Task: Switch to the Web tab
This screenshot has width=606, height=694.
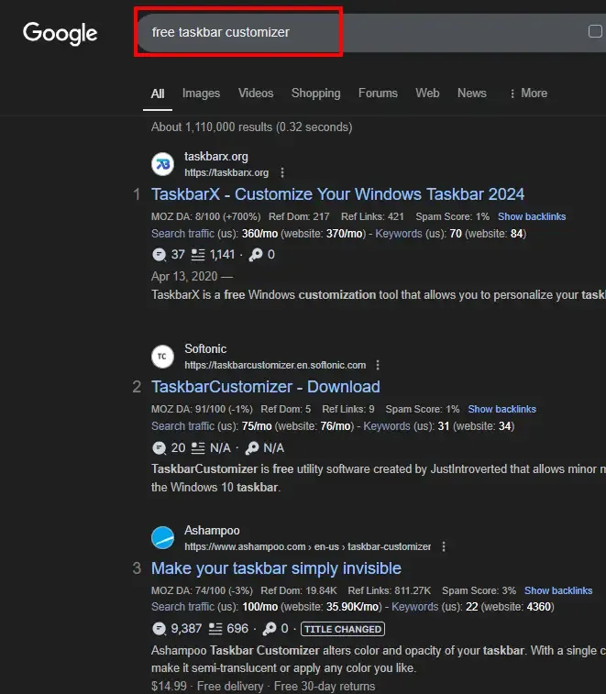Action: [x=427, y=93]
